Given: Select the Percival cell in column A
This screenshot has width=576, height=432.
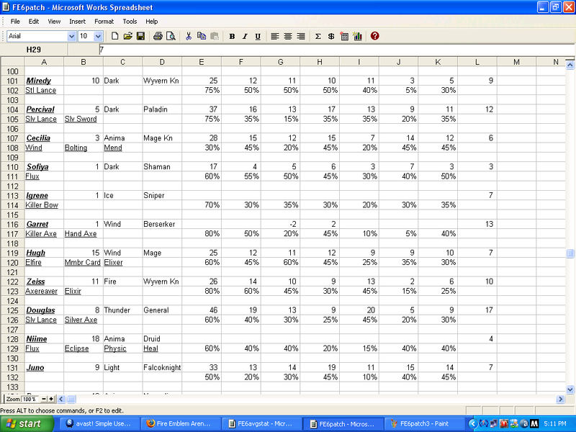Looking at the screenshot, I should 41,109.
